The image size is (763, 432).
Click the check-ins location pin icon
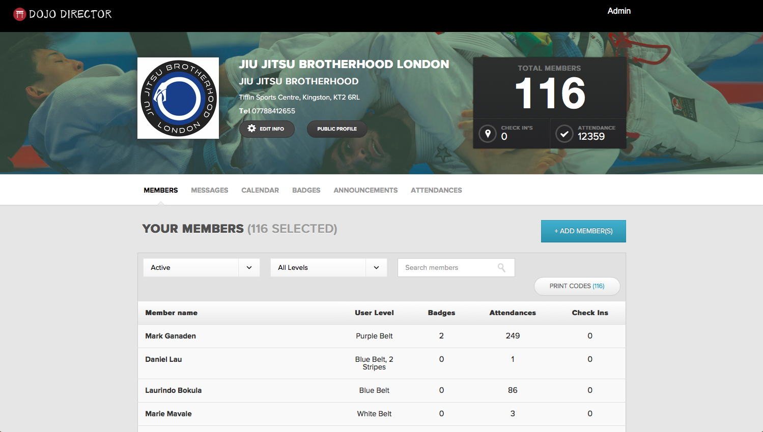(x=488, y=134)
